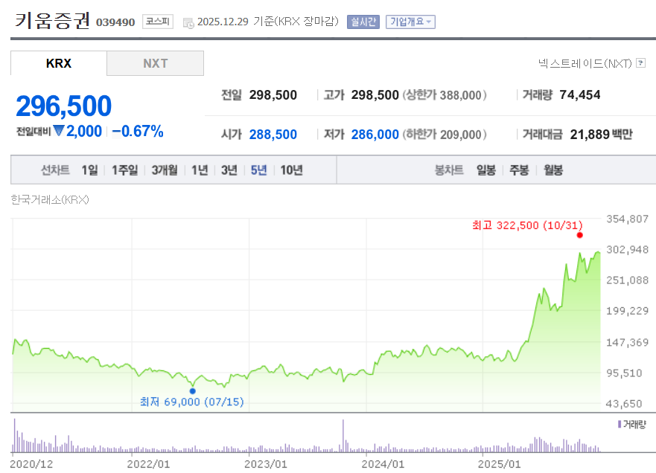Click the 봉차트 label

coord(449,170)
